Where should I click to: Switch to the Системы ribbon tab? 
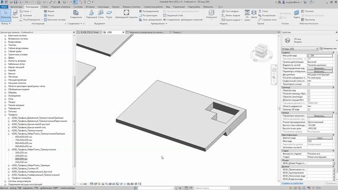(78, 7)
